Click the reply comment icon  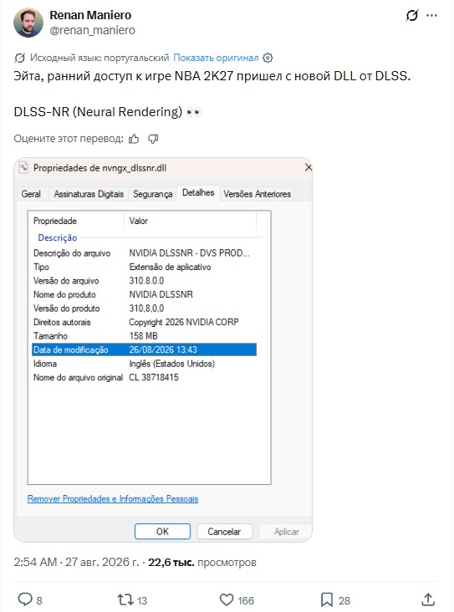pos(25,599)
